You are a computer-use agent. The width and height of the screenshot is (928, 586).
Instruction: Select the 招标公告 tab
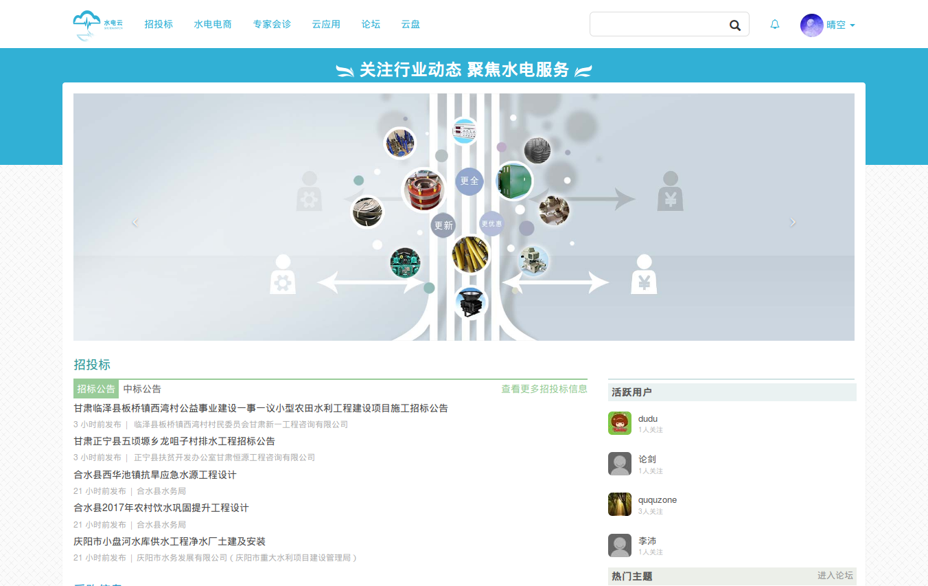[x=96, y=389]
